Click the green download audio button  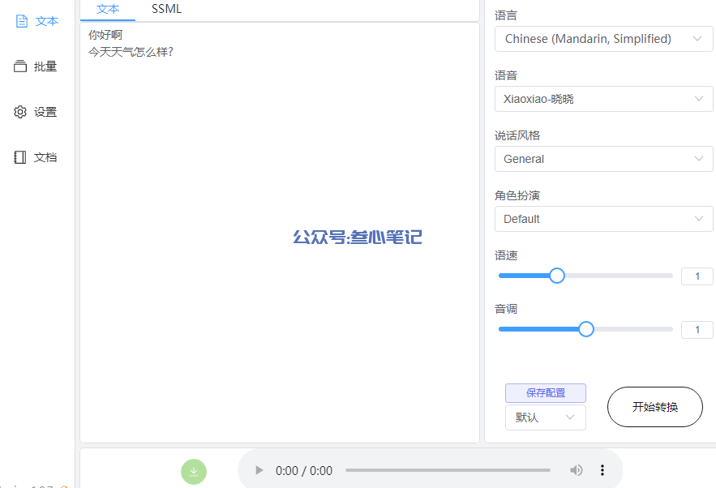[x=194, y=472]
